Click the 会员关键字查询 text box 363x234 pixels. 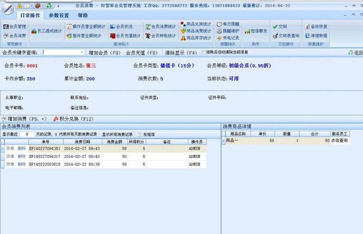tap(62, 52)
